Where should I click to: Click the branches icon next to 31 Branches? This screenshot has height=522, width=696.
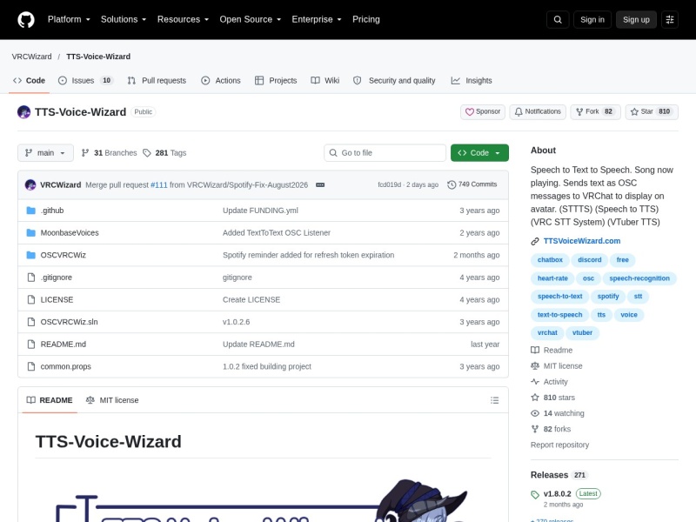85,153
